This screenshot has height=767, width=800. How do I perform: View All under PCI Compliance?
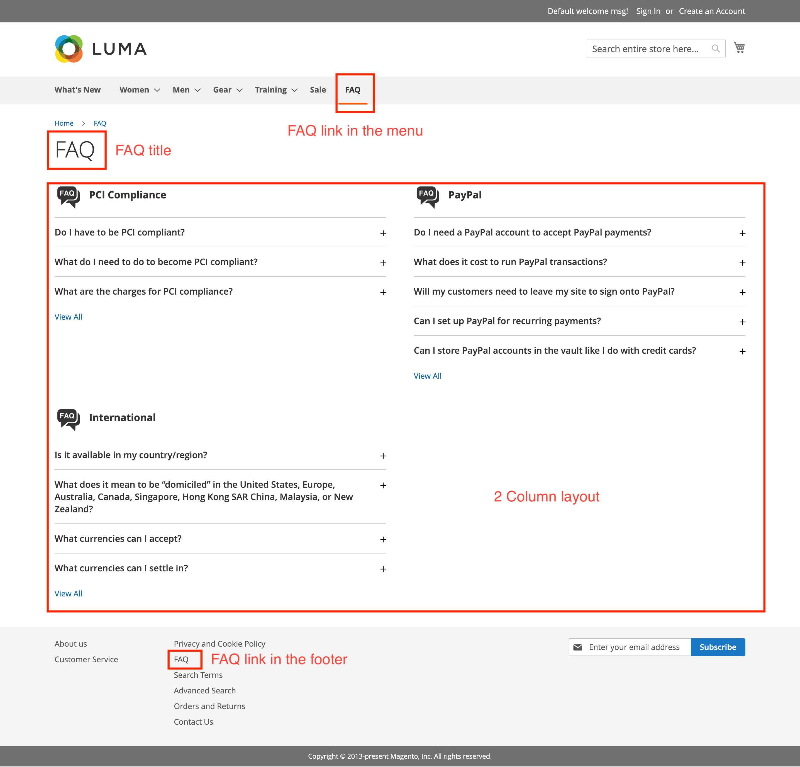pos(69,317)
